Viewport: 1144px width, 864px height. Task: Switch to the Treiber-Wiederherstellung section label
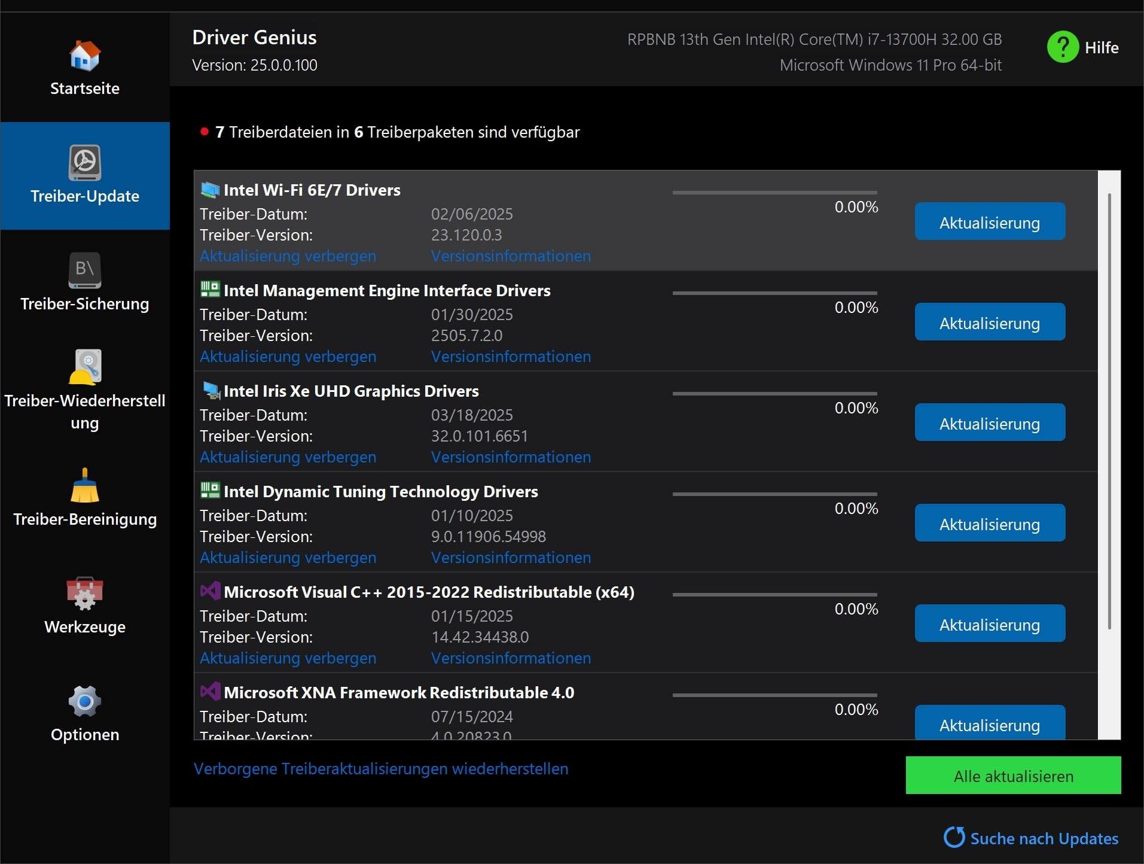[85, 412]
